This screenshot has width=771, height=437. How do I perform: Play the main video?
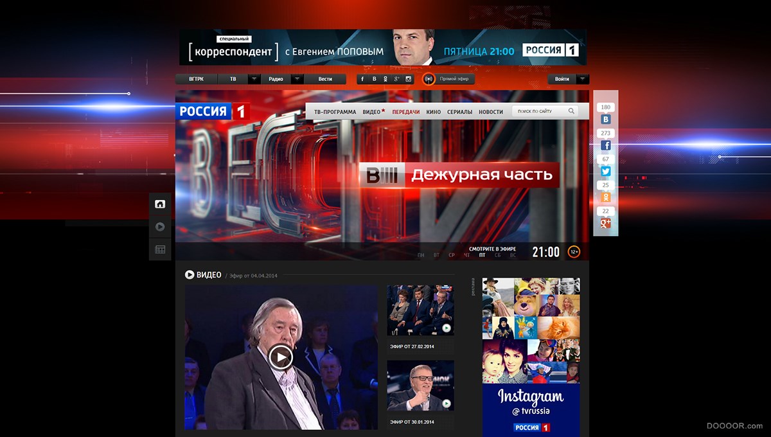(x=281, y=357)
